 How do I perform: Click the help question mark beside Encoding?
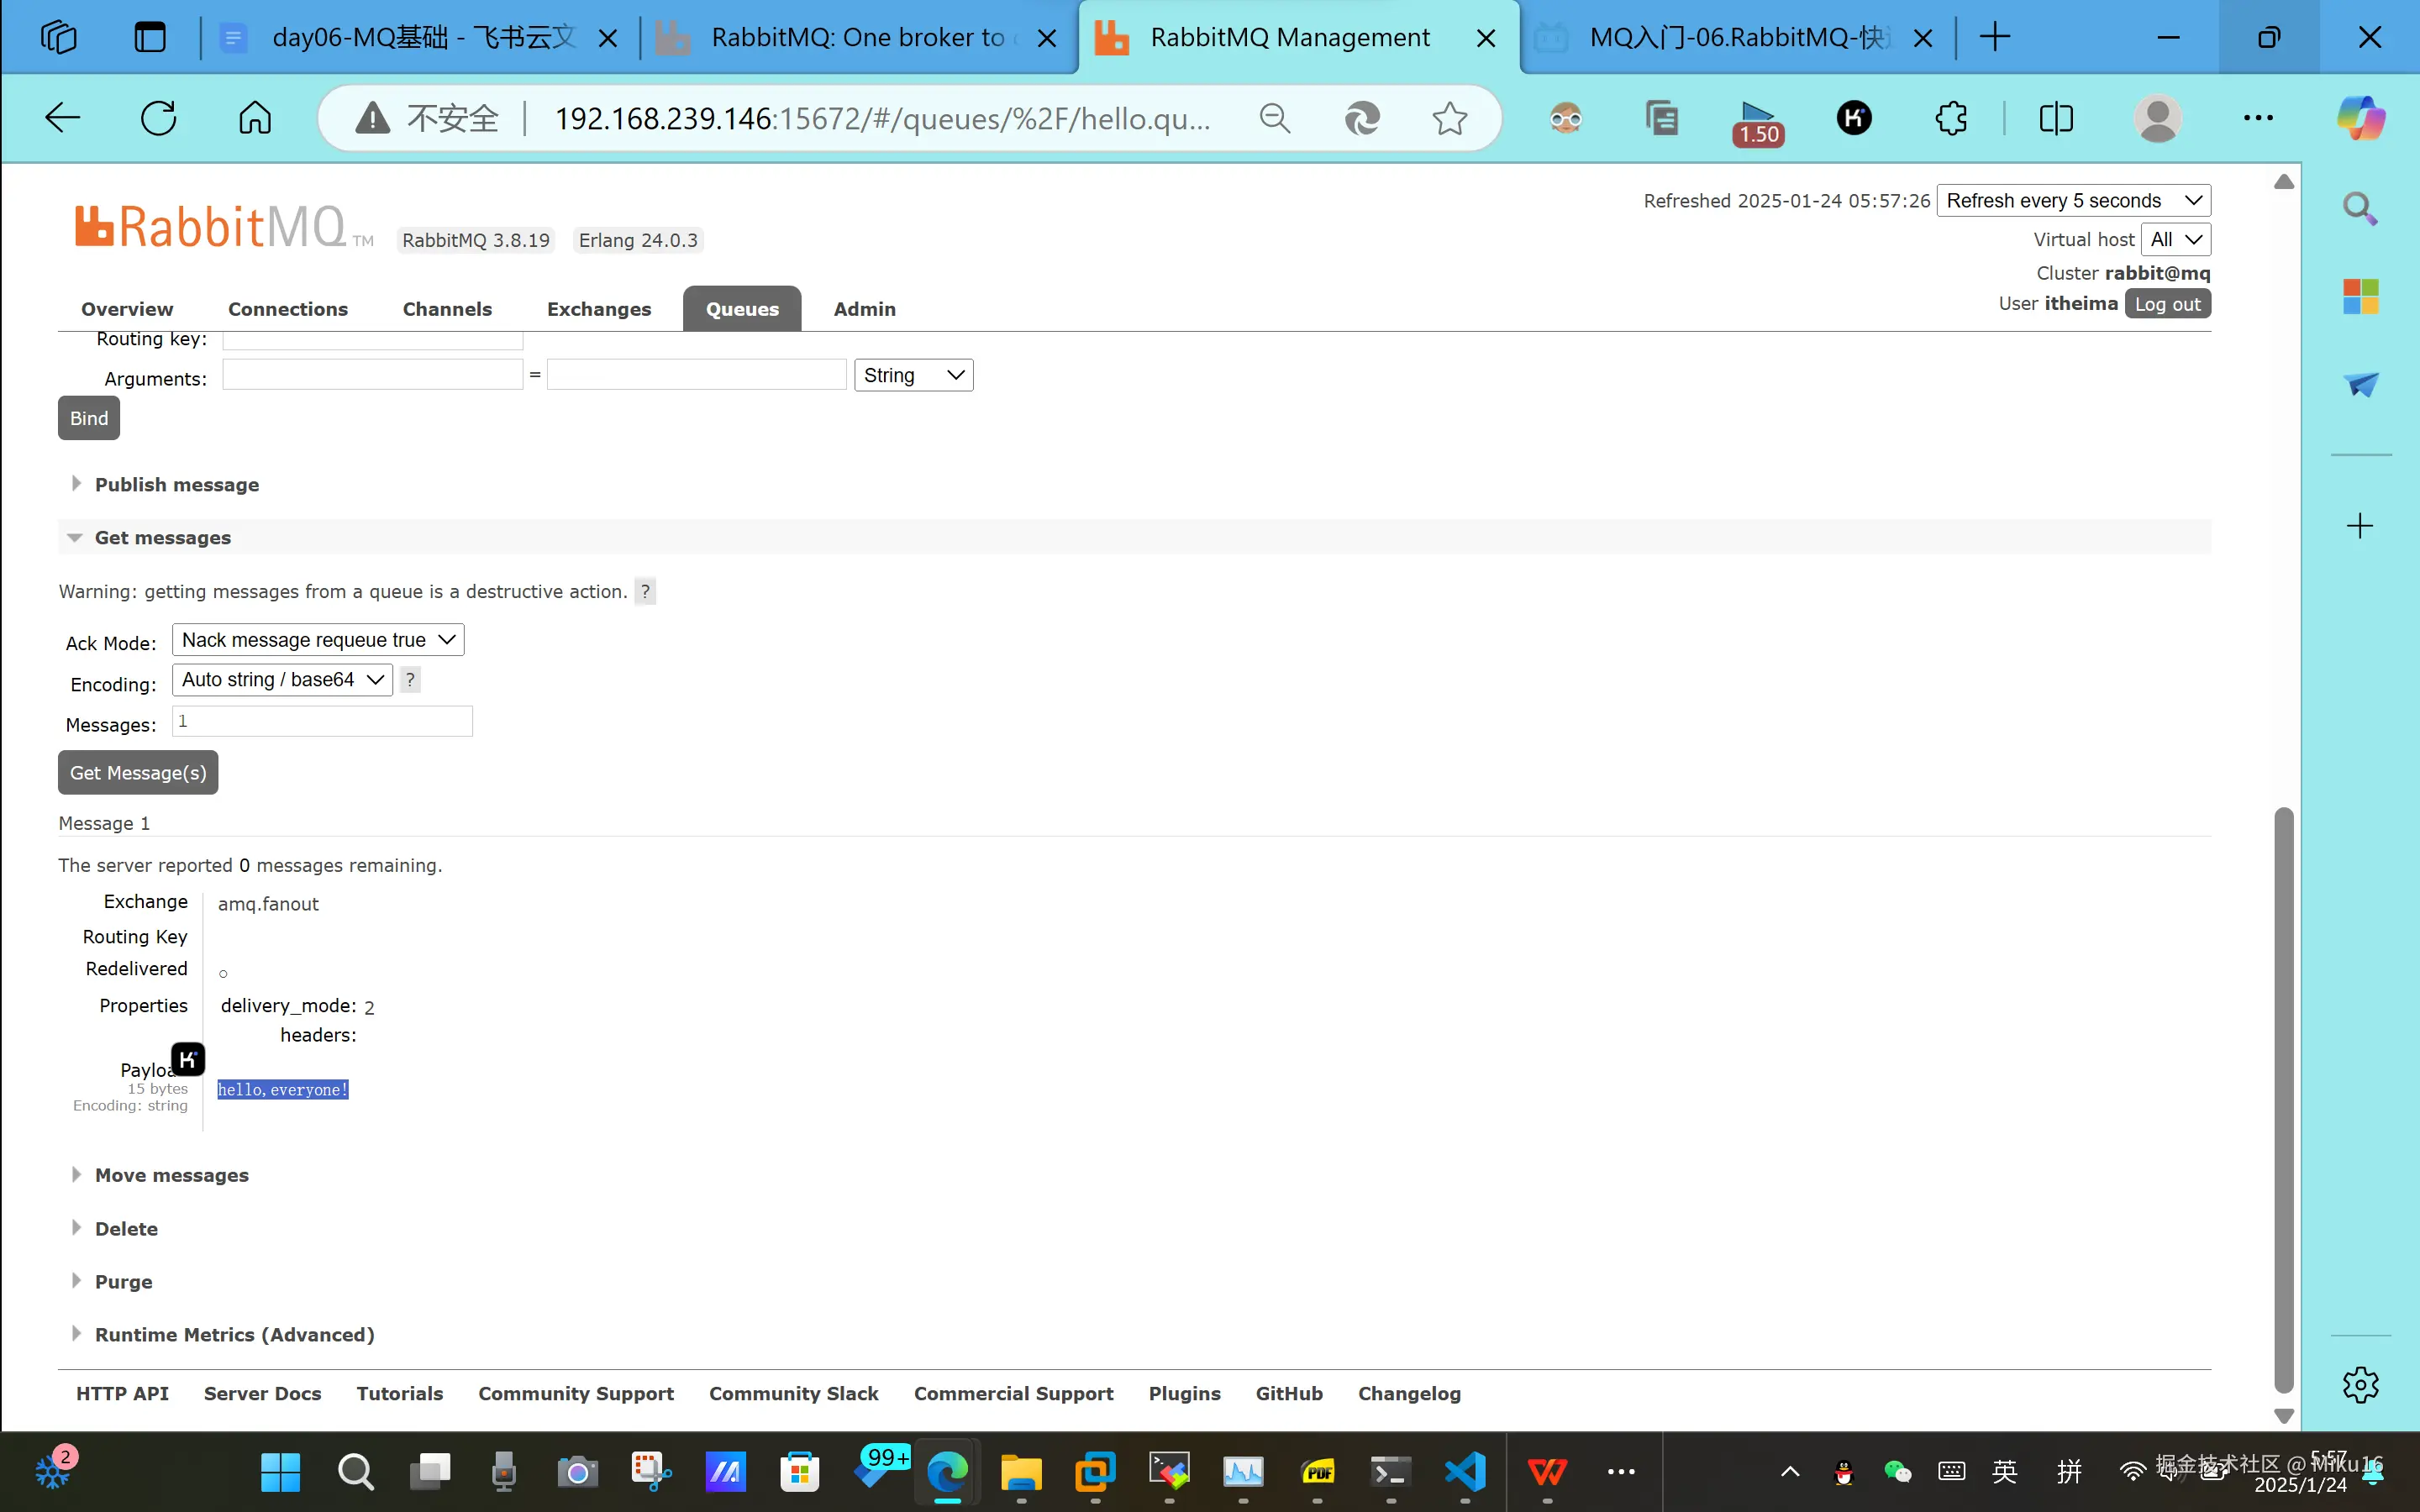pyautogui.click(x=410, y=680)
